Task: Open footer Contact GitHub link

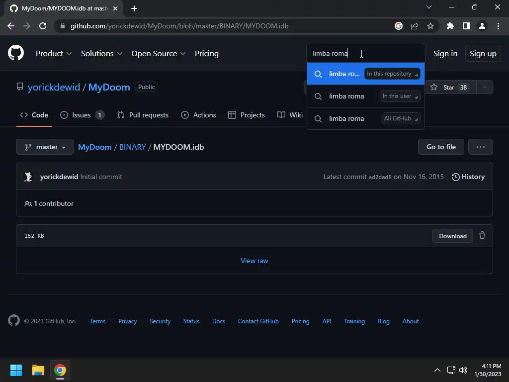Action: click(x=258, y=321)
